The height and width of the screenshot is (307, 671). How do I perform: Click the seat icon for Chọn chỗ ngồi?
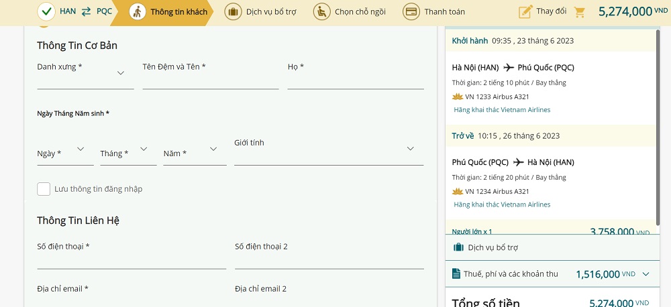tap(321, 11)
